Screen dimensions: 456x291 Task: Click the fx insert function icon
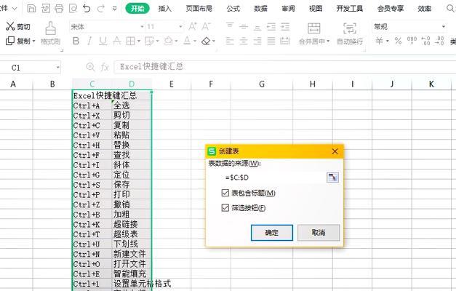[x=105, y=67]
